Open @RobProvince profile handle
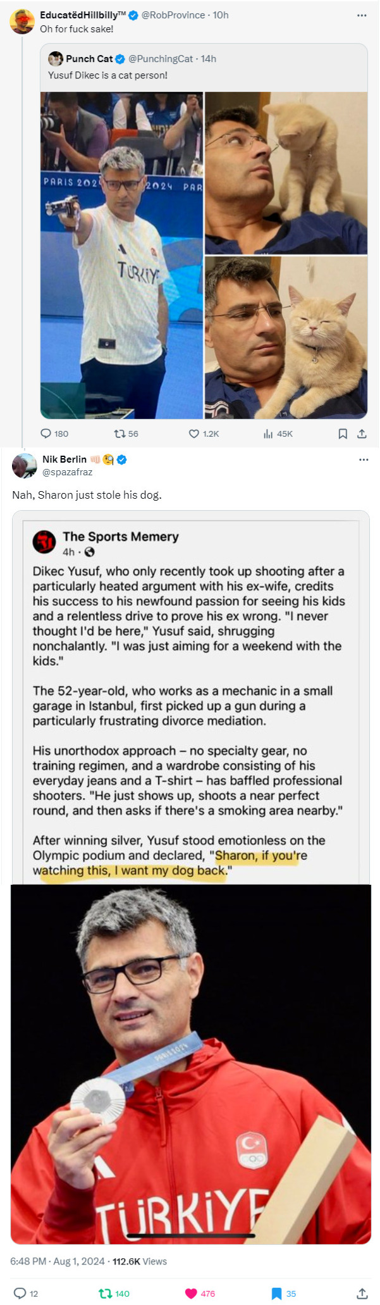The width and height of the screenshot is (380, 1305). [x=173, y=15]
